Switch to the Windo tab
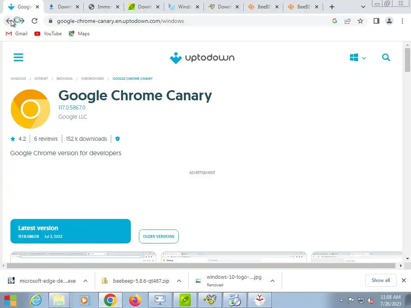Viewport: 411px width, 308px height. [184, 7]
